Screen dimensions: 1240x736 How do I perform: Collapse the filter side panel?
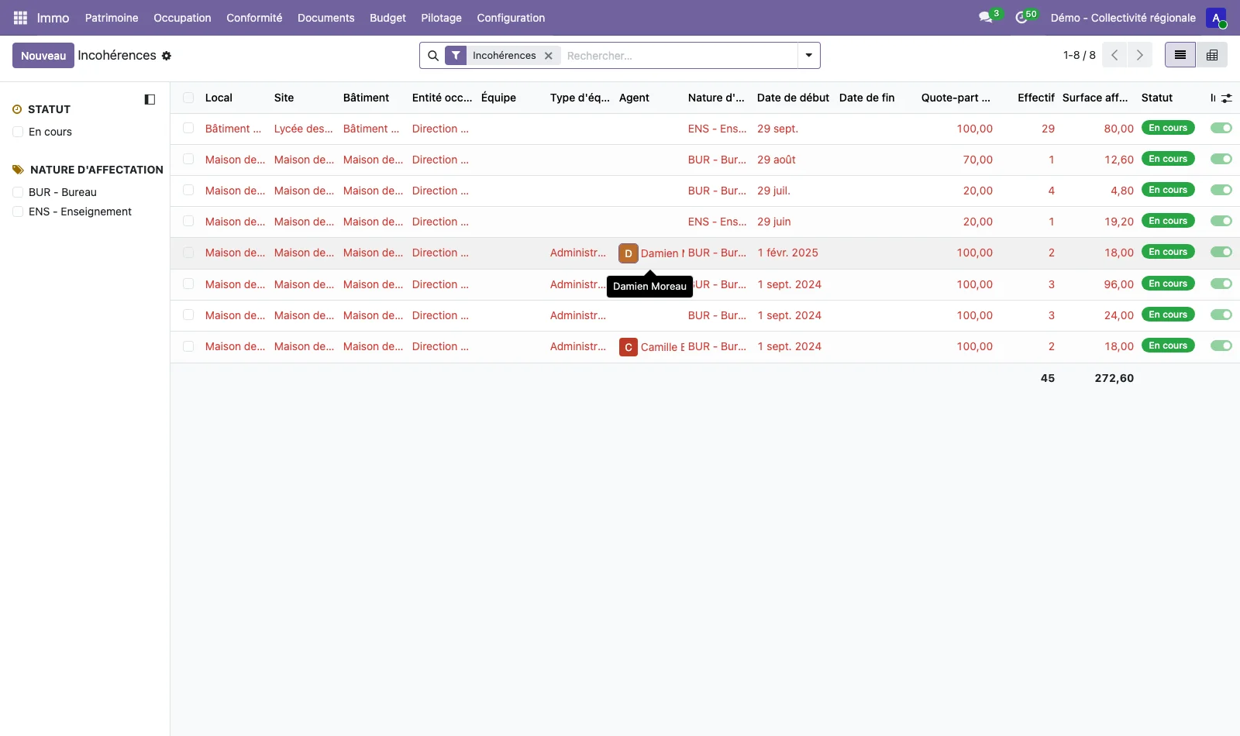[x=150, y=99]
